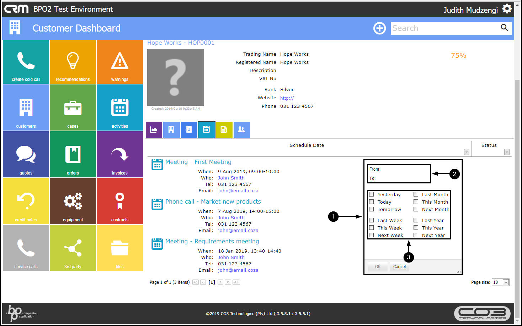Open the 3rd party tile
Viewport: 522px width, 326px height.
(73, 248)
